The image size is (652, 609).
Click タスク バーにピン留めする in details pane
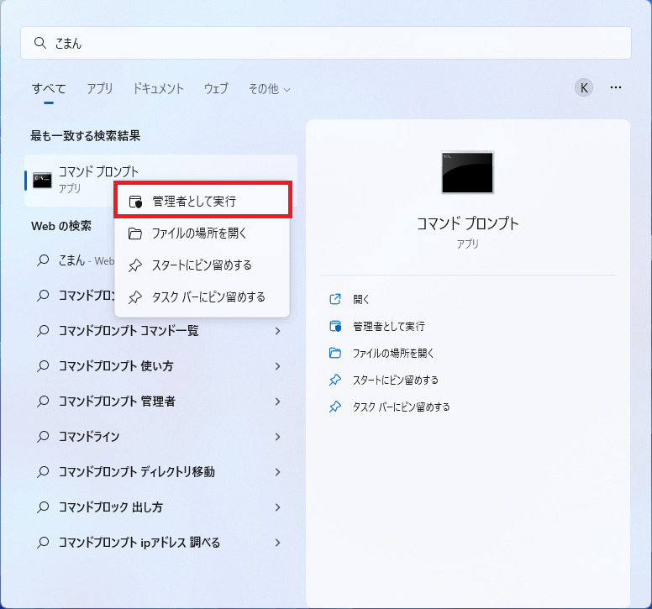point(402,407)
